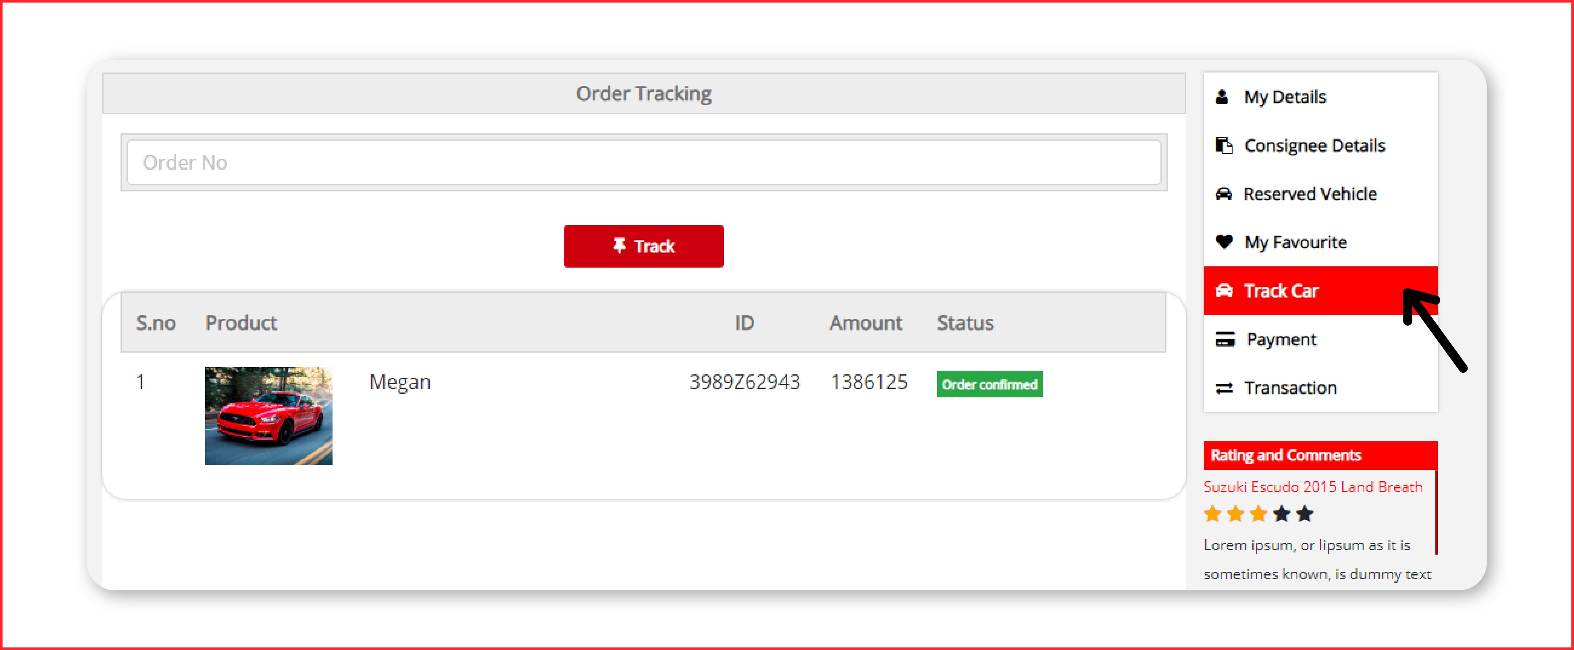
Task: Go to Consignee Details page
Action: click(x=1314, y=145)
